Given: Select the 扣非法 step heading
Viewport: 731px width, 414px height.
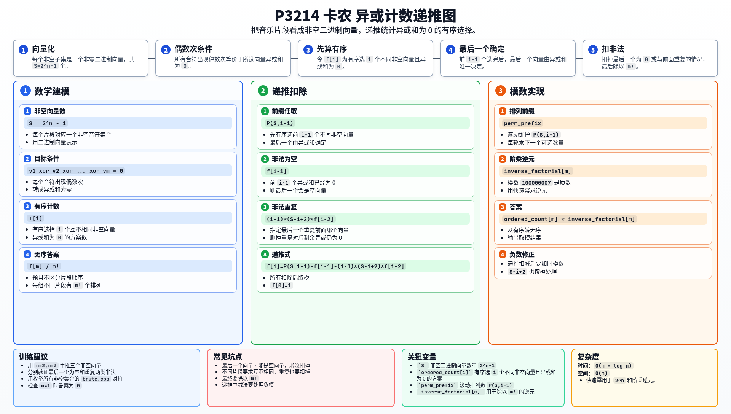Looking at the screenshot, I should point(613,49).
